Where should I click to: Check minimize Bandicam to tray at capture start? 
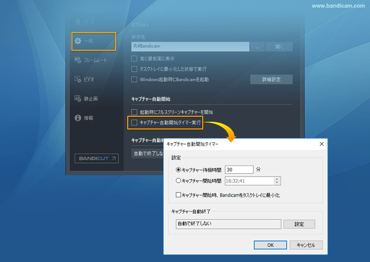tap(178, 195)
